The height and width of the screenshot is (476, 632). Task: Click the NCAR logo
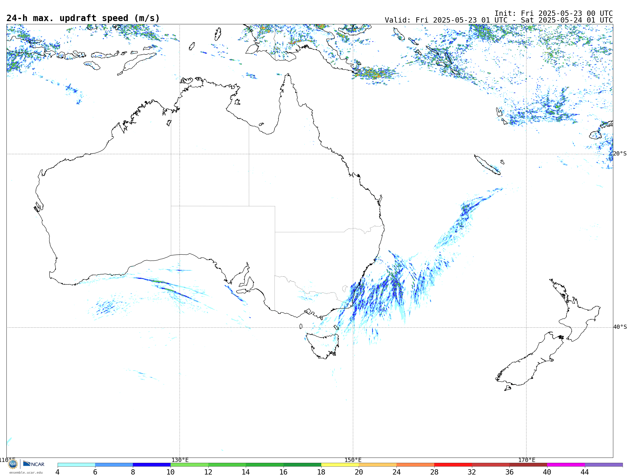point(34,464)
